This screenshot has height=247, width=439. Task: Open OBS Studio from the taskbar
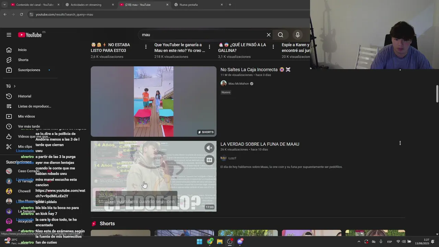[230, 242]
